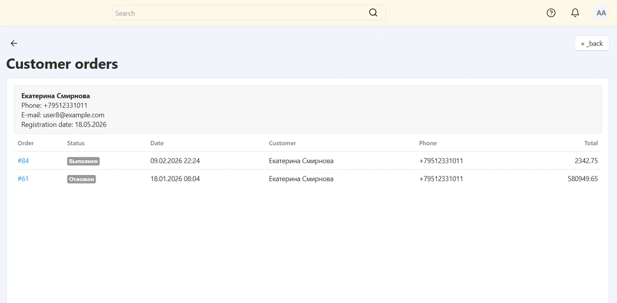The image size is (617, 303).
Task: Click the left arrow back icon
Action: point(14,43)
